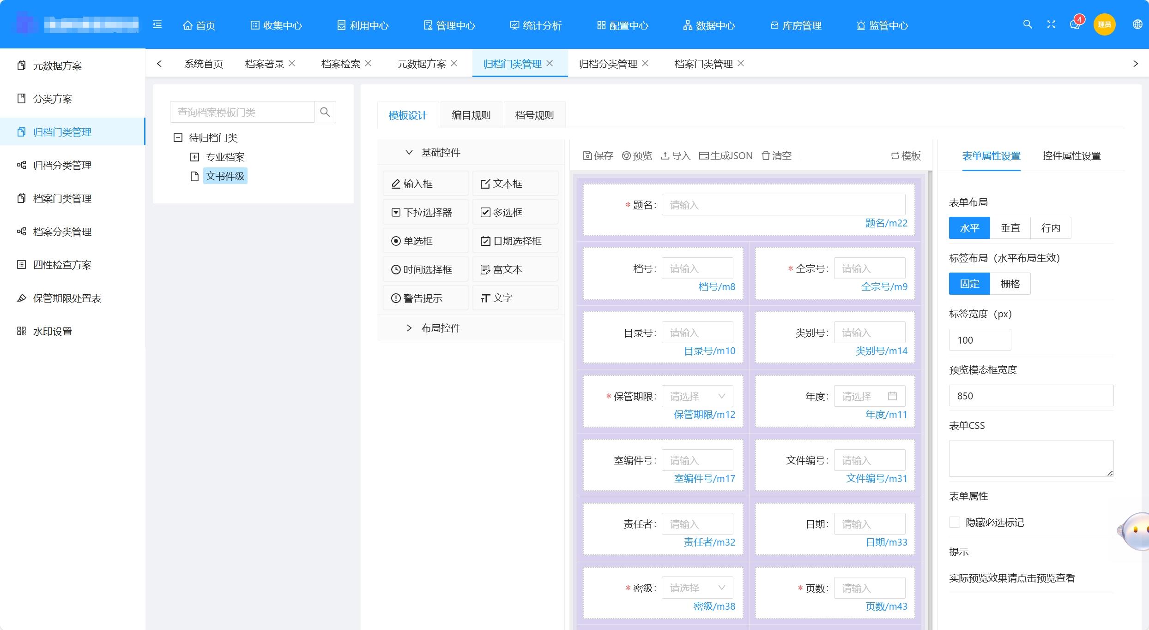Open the 保管期限 dropdown

(697, 396)
